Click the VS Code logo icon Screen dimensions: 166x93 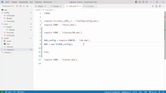click(x=2, y=2)
